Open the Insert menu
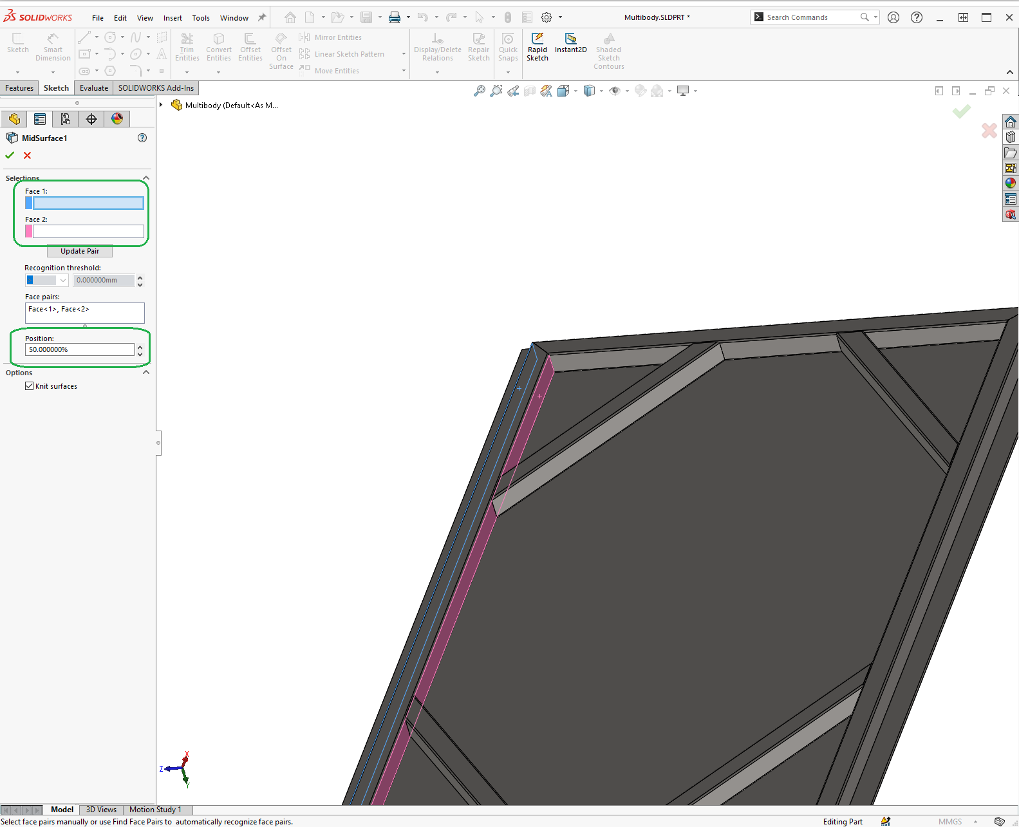This screenshot has height=827, width=1019. (173, 18)
